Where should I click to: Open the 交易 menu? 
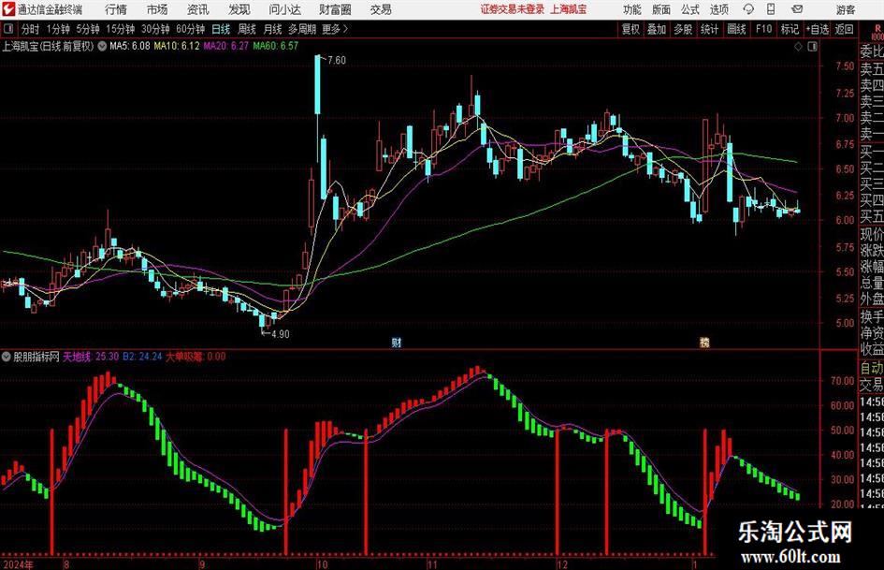coord(381,9)
